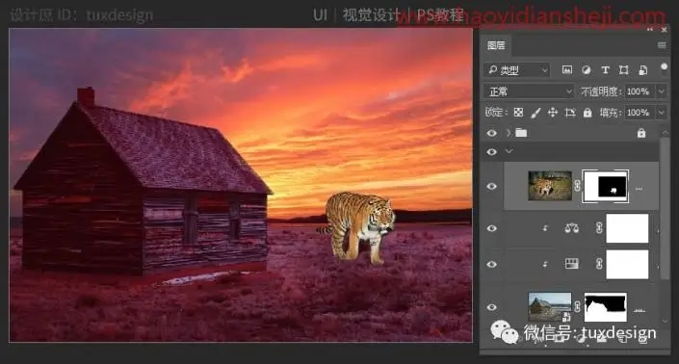The height and width of the screenshot is (364, 679).
Task: Click the chain link on the house layer
Action: click(577, 307)
